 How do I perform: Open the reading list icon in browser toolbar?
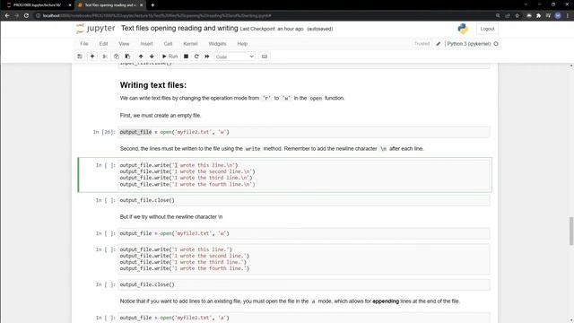548,16
